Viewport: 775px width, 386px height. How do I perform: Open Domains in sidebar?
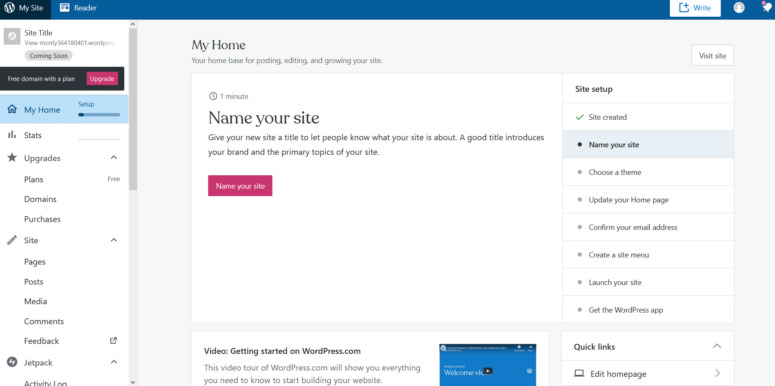pyautogui.click(x=40, y=199)
